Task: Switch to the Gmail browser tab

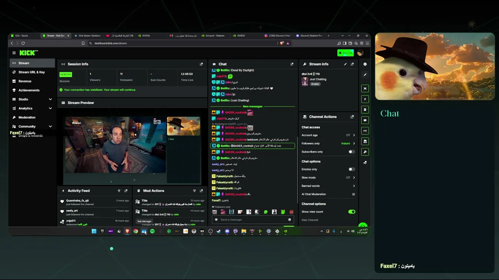Action: point(183,36)
